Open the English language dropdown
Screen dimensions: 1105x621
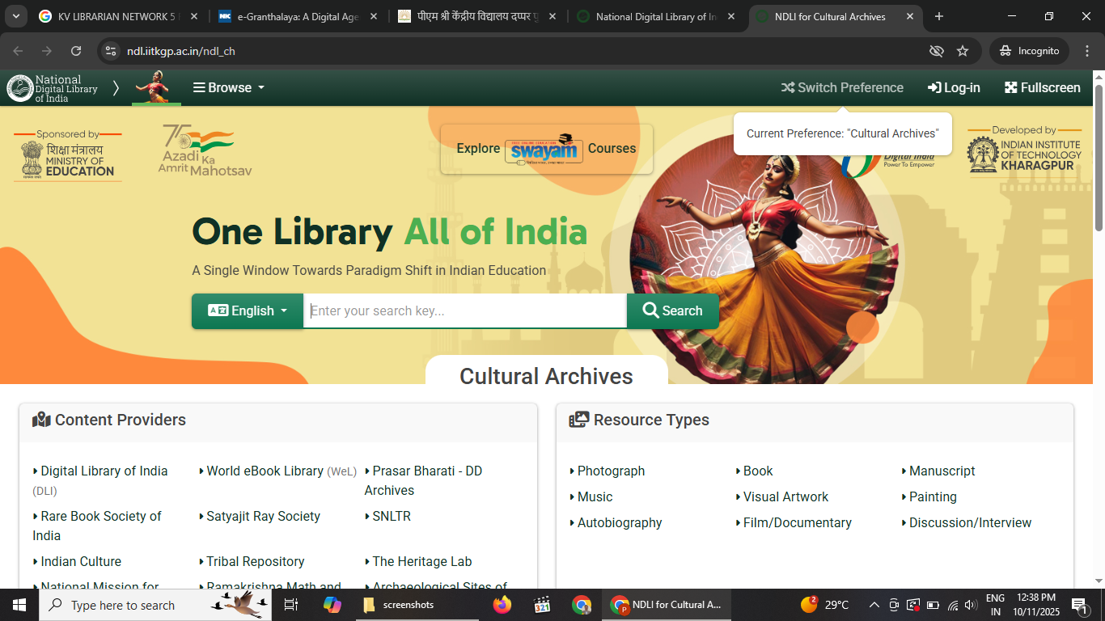(x=248, y=311)
